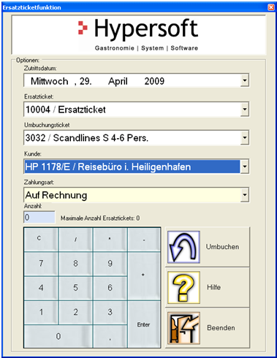The height and width of the screenshot is (358, 277).
Task: Tap number 9 on the keypad
Action: (x=110, y=264)
